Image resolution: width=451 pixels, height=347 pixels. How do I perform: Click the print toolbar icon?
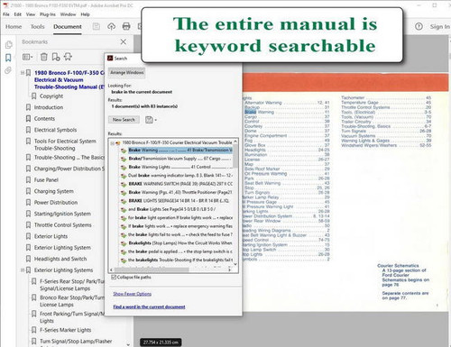coord(126,26)
